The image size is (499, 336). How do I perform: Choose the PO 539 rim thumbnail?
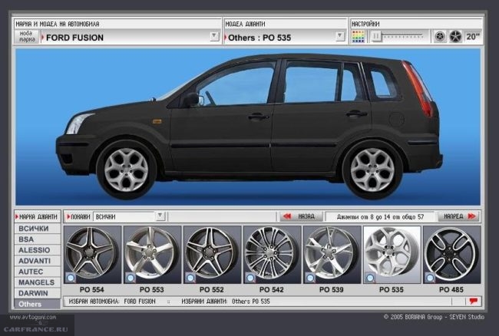pyautogui.click(x=332, y=255)
